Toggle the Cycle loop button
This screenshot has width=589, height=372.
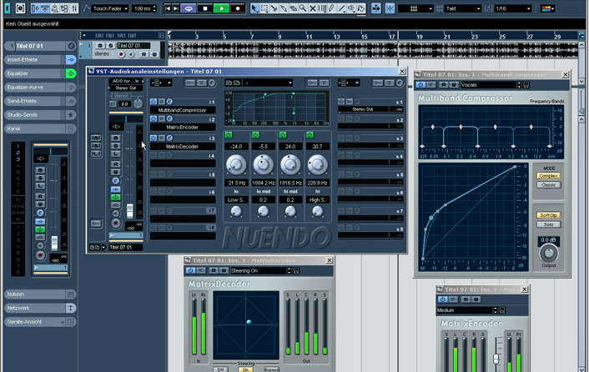click(x=189, y=8)
